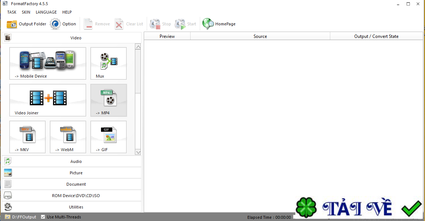Open the LANGUAGE menu

[46, 12]
